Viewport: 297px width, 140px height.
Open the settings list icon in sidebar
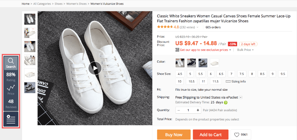(x=11, y=119)
